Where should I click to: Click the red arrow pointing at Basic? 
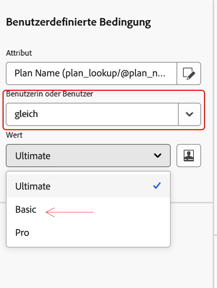pos(69,212)
